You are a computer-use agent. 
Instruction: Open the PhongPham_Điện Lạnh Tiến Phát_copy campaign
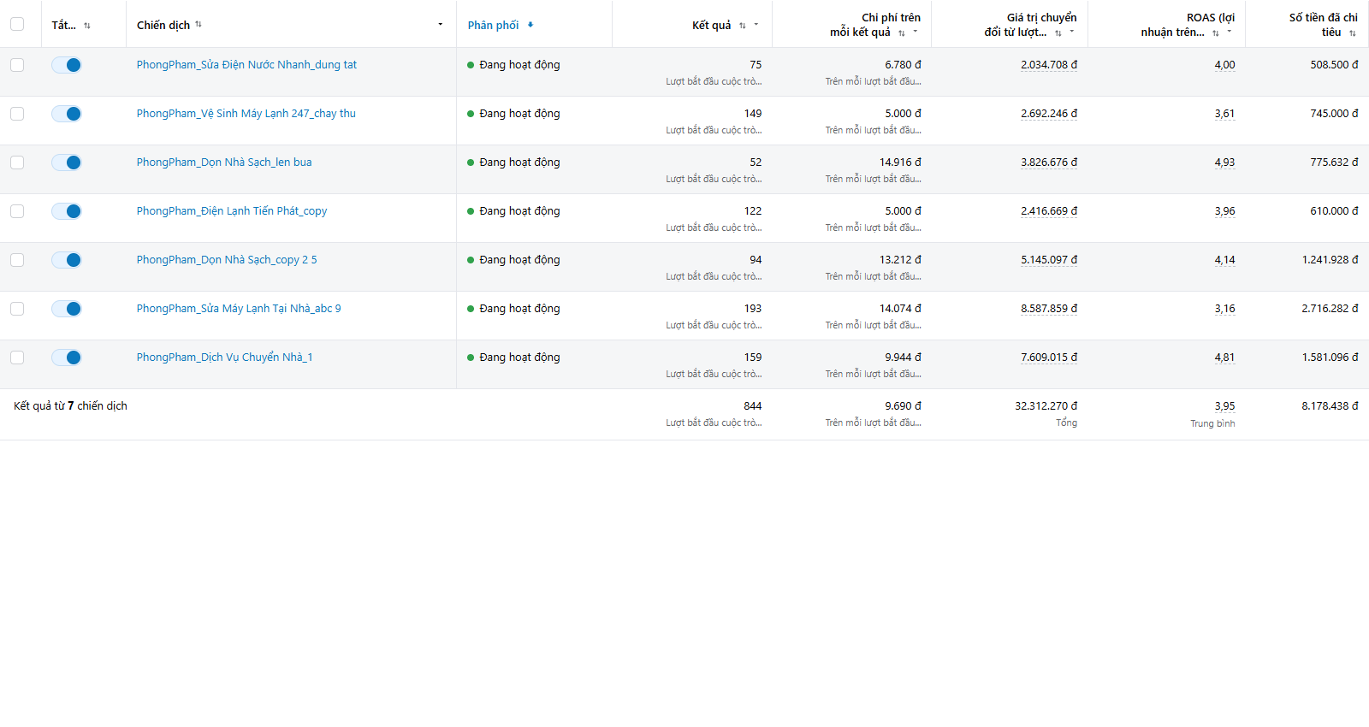(232, 211)
